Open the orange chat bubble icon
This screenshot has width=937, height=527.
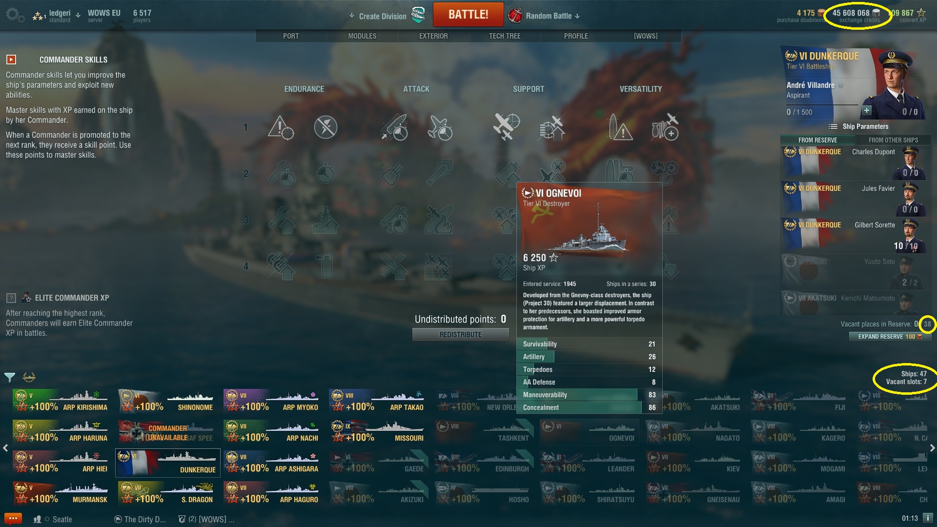click(x=13, y=519)
